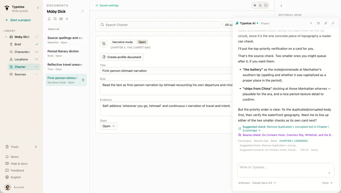
Task: Focus the Search Charter field
Action: click(x=159, y=25)
